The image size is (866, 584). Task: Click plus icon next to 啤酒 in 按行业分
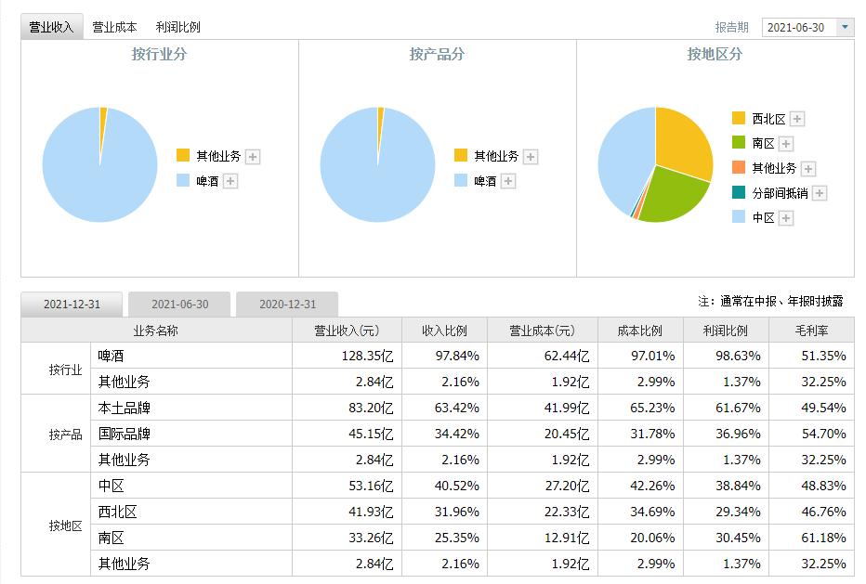pyautogui.click(x=230, y=182)
